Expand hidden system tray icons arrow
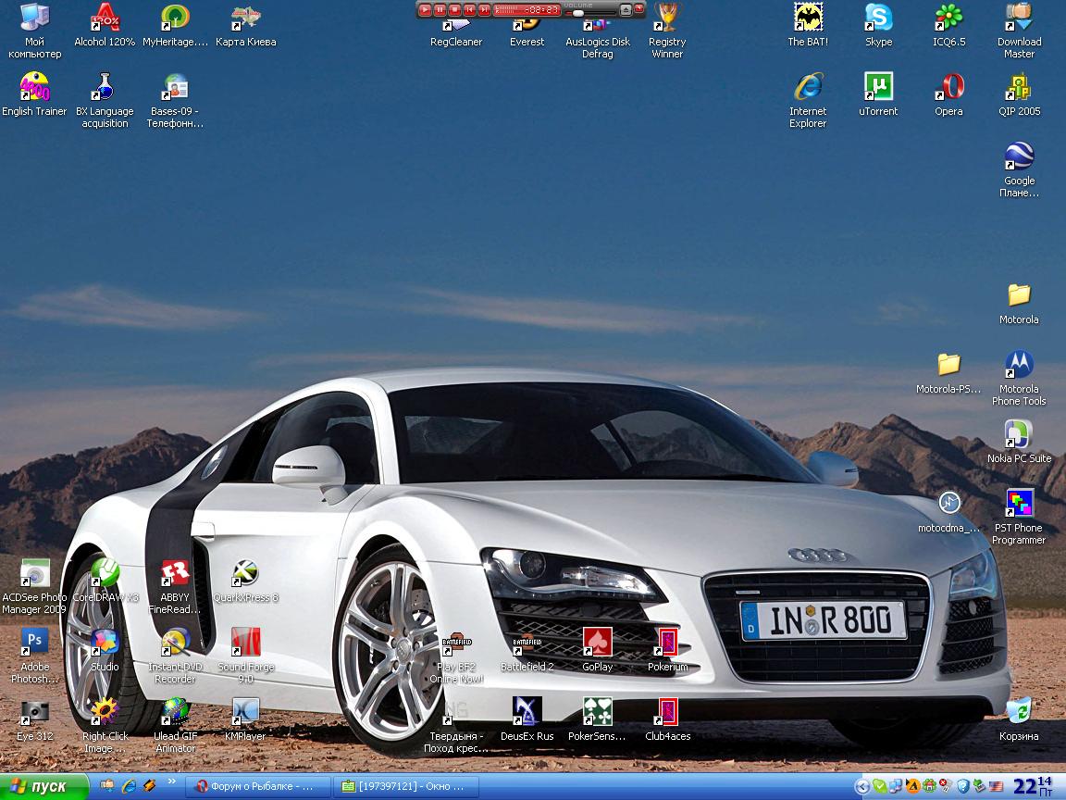This screenshot has width=1066, height=800. point(862,786)
